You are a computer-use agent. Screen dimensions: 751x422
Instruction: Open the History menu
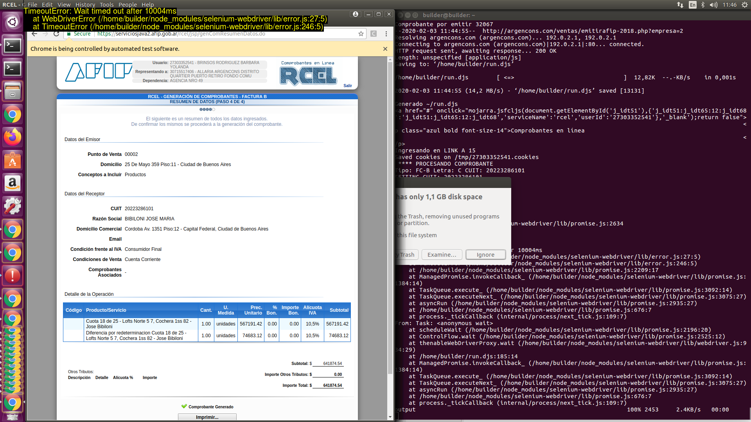click(x=85, y=5)
